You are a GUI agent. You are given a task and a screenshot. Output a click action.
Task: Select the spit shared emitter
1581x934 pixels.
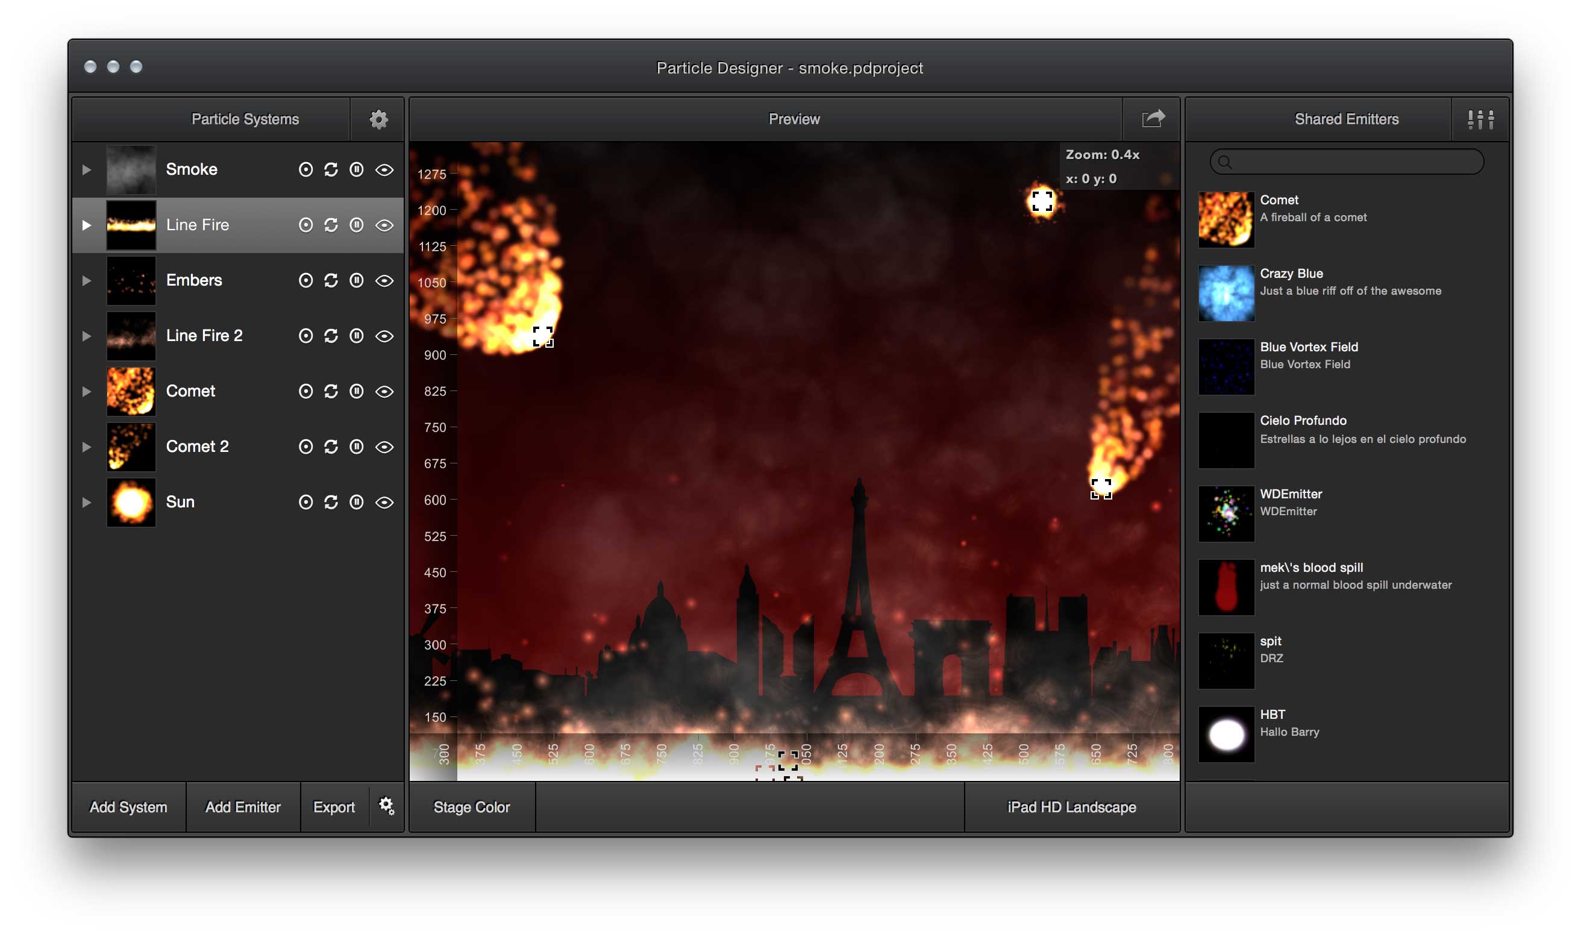coord(1347,661)
